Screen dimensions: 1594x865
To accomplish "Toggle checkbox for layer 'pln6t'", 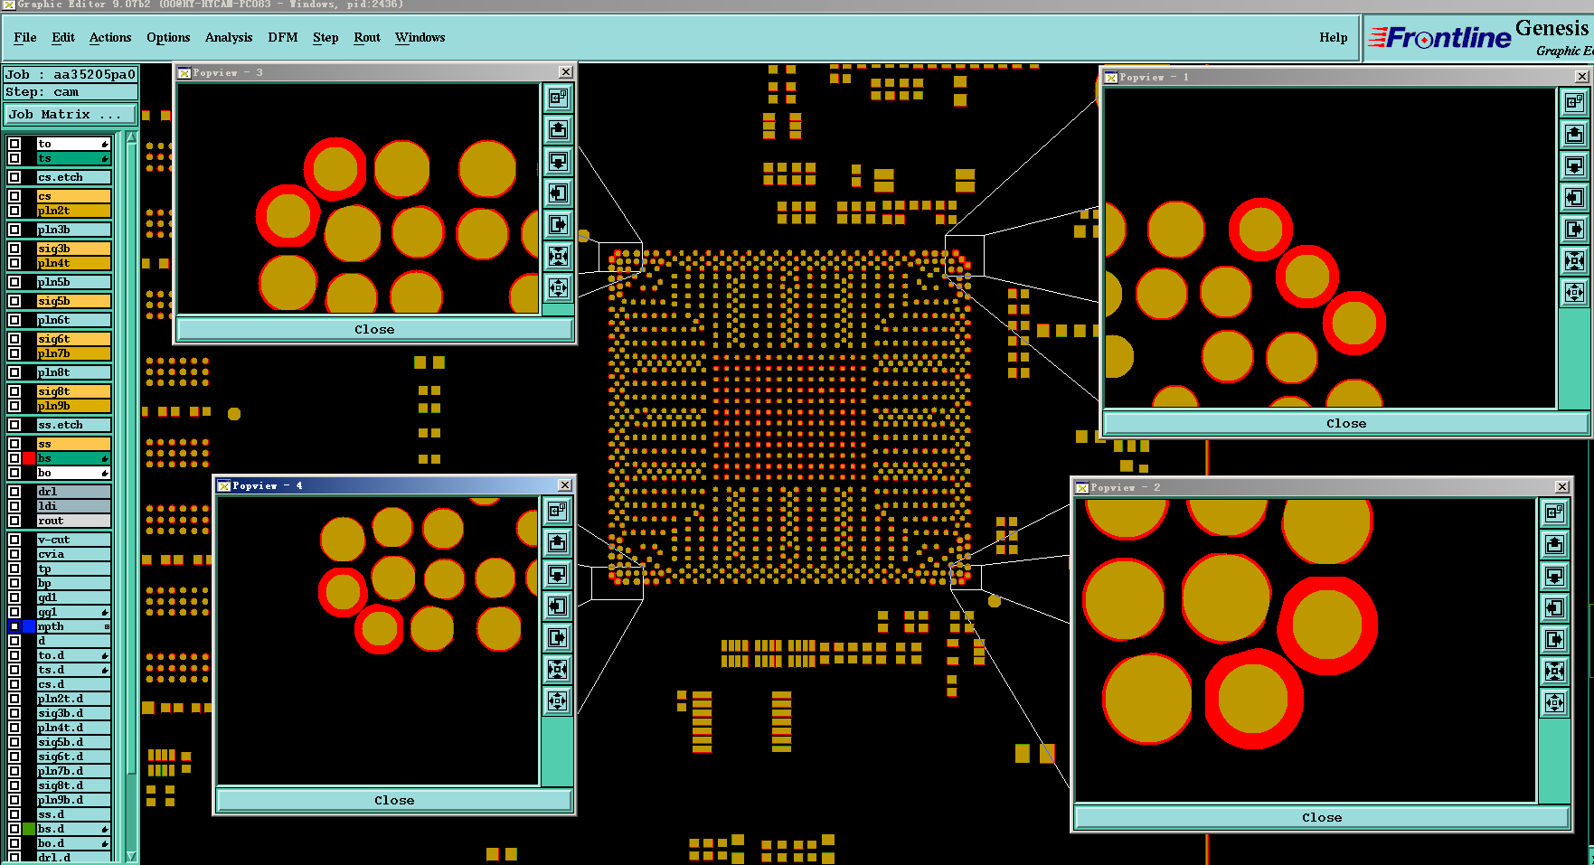I will [14, 320].
